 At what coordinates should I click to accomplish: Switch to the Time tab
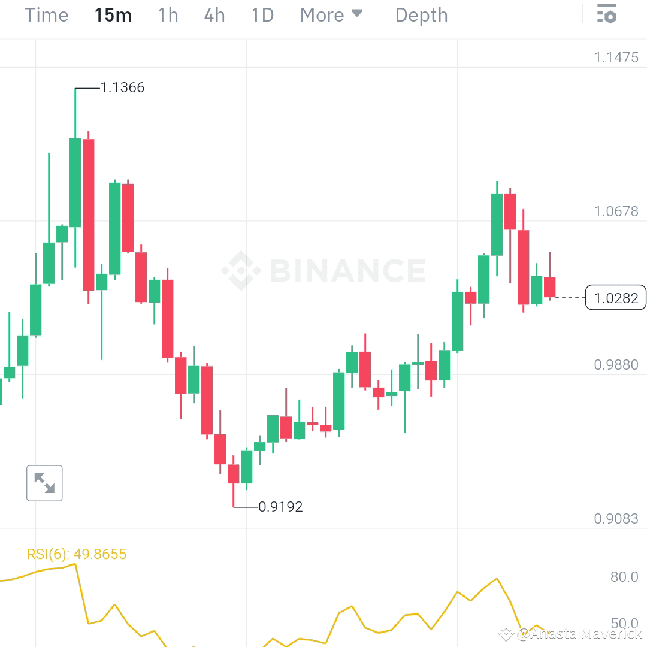point(46,15)
